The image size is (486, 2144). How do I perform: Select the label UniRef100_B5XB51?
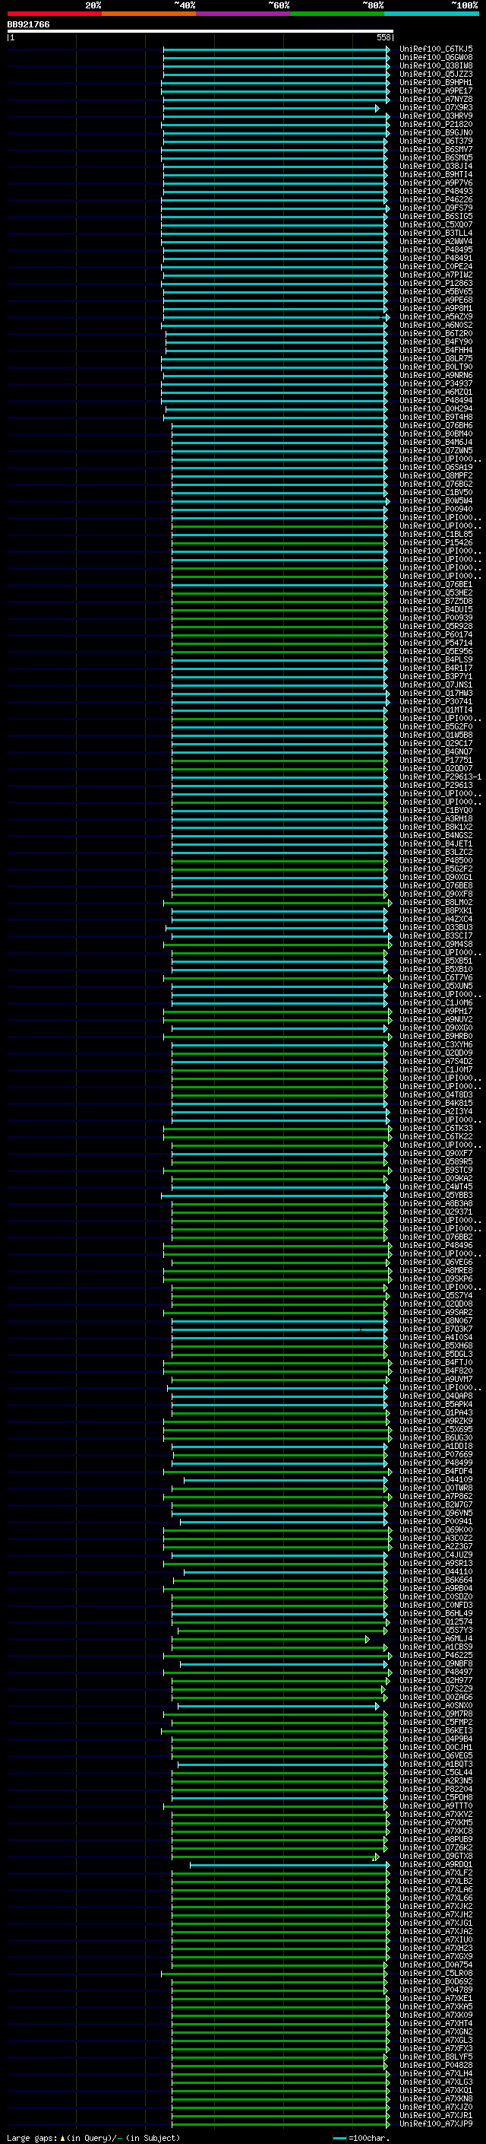[436, 961]
